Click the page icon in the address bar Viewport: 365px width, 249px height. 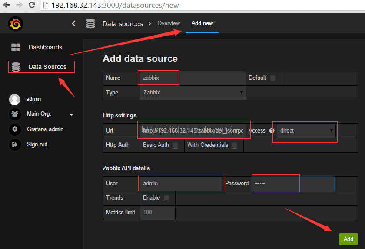(x=46, y=5)
